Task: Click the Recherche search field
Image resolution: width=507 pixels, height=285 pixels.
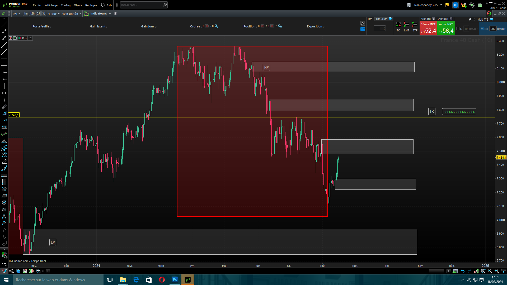Action: [x=141, y=5]
